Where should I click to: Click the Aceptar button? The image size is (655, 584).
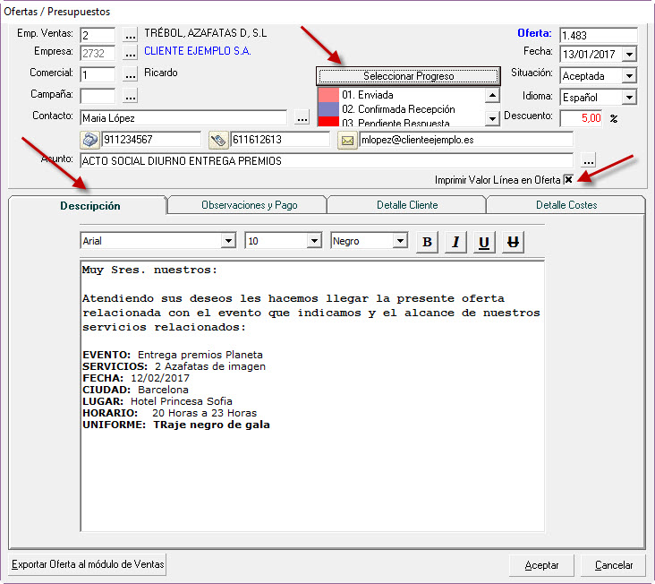[541, 565]
